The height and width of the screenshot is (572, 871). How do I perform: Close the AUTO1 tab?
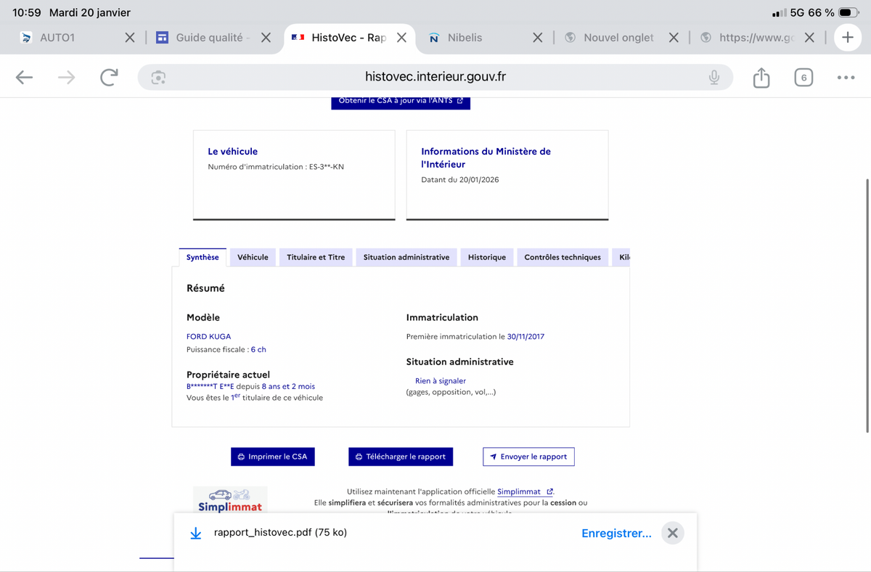(129, 38)
